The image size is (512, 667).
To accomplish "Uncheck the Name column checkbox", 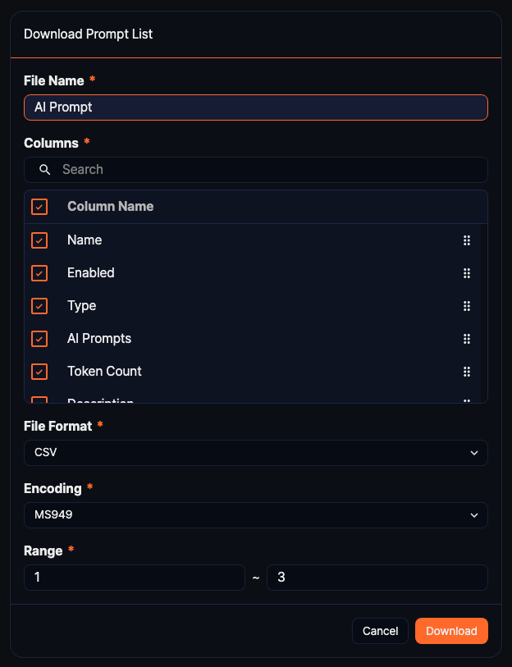I will (x=39, y=240).
